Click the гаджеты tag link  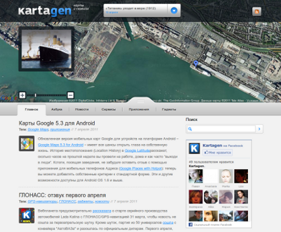point(86,201)
